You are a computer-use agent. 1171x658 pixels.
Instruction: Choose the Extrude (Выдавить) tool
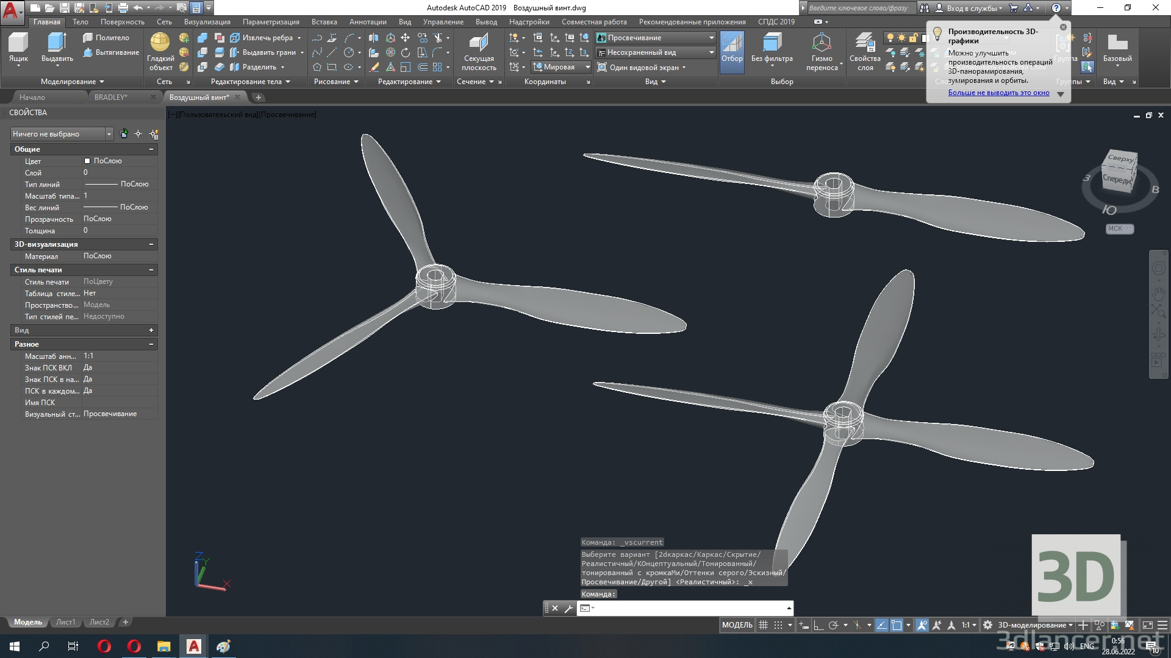(57, 48)
